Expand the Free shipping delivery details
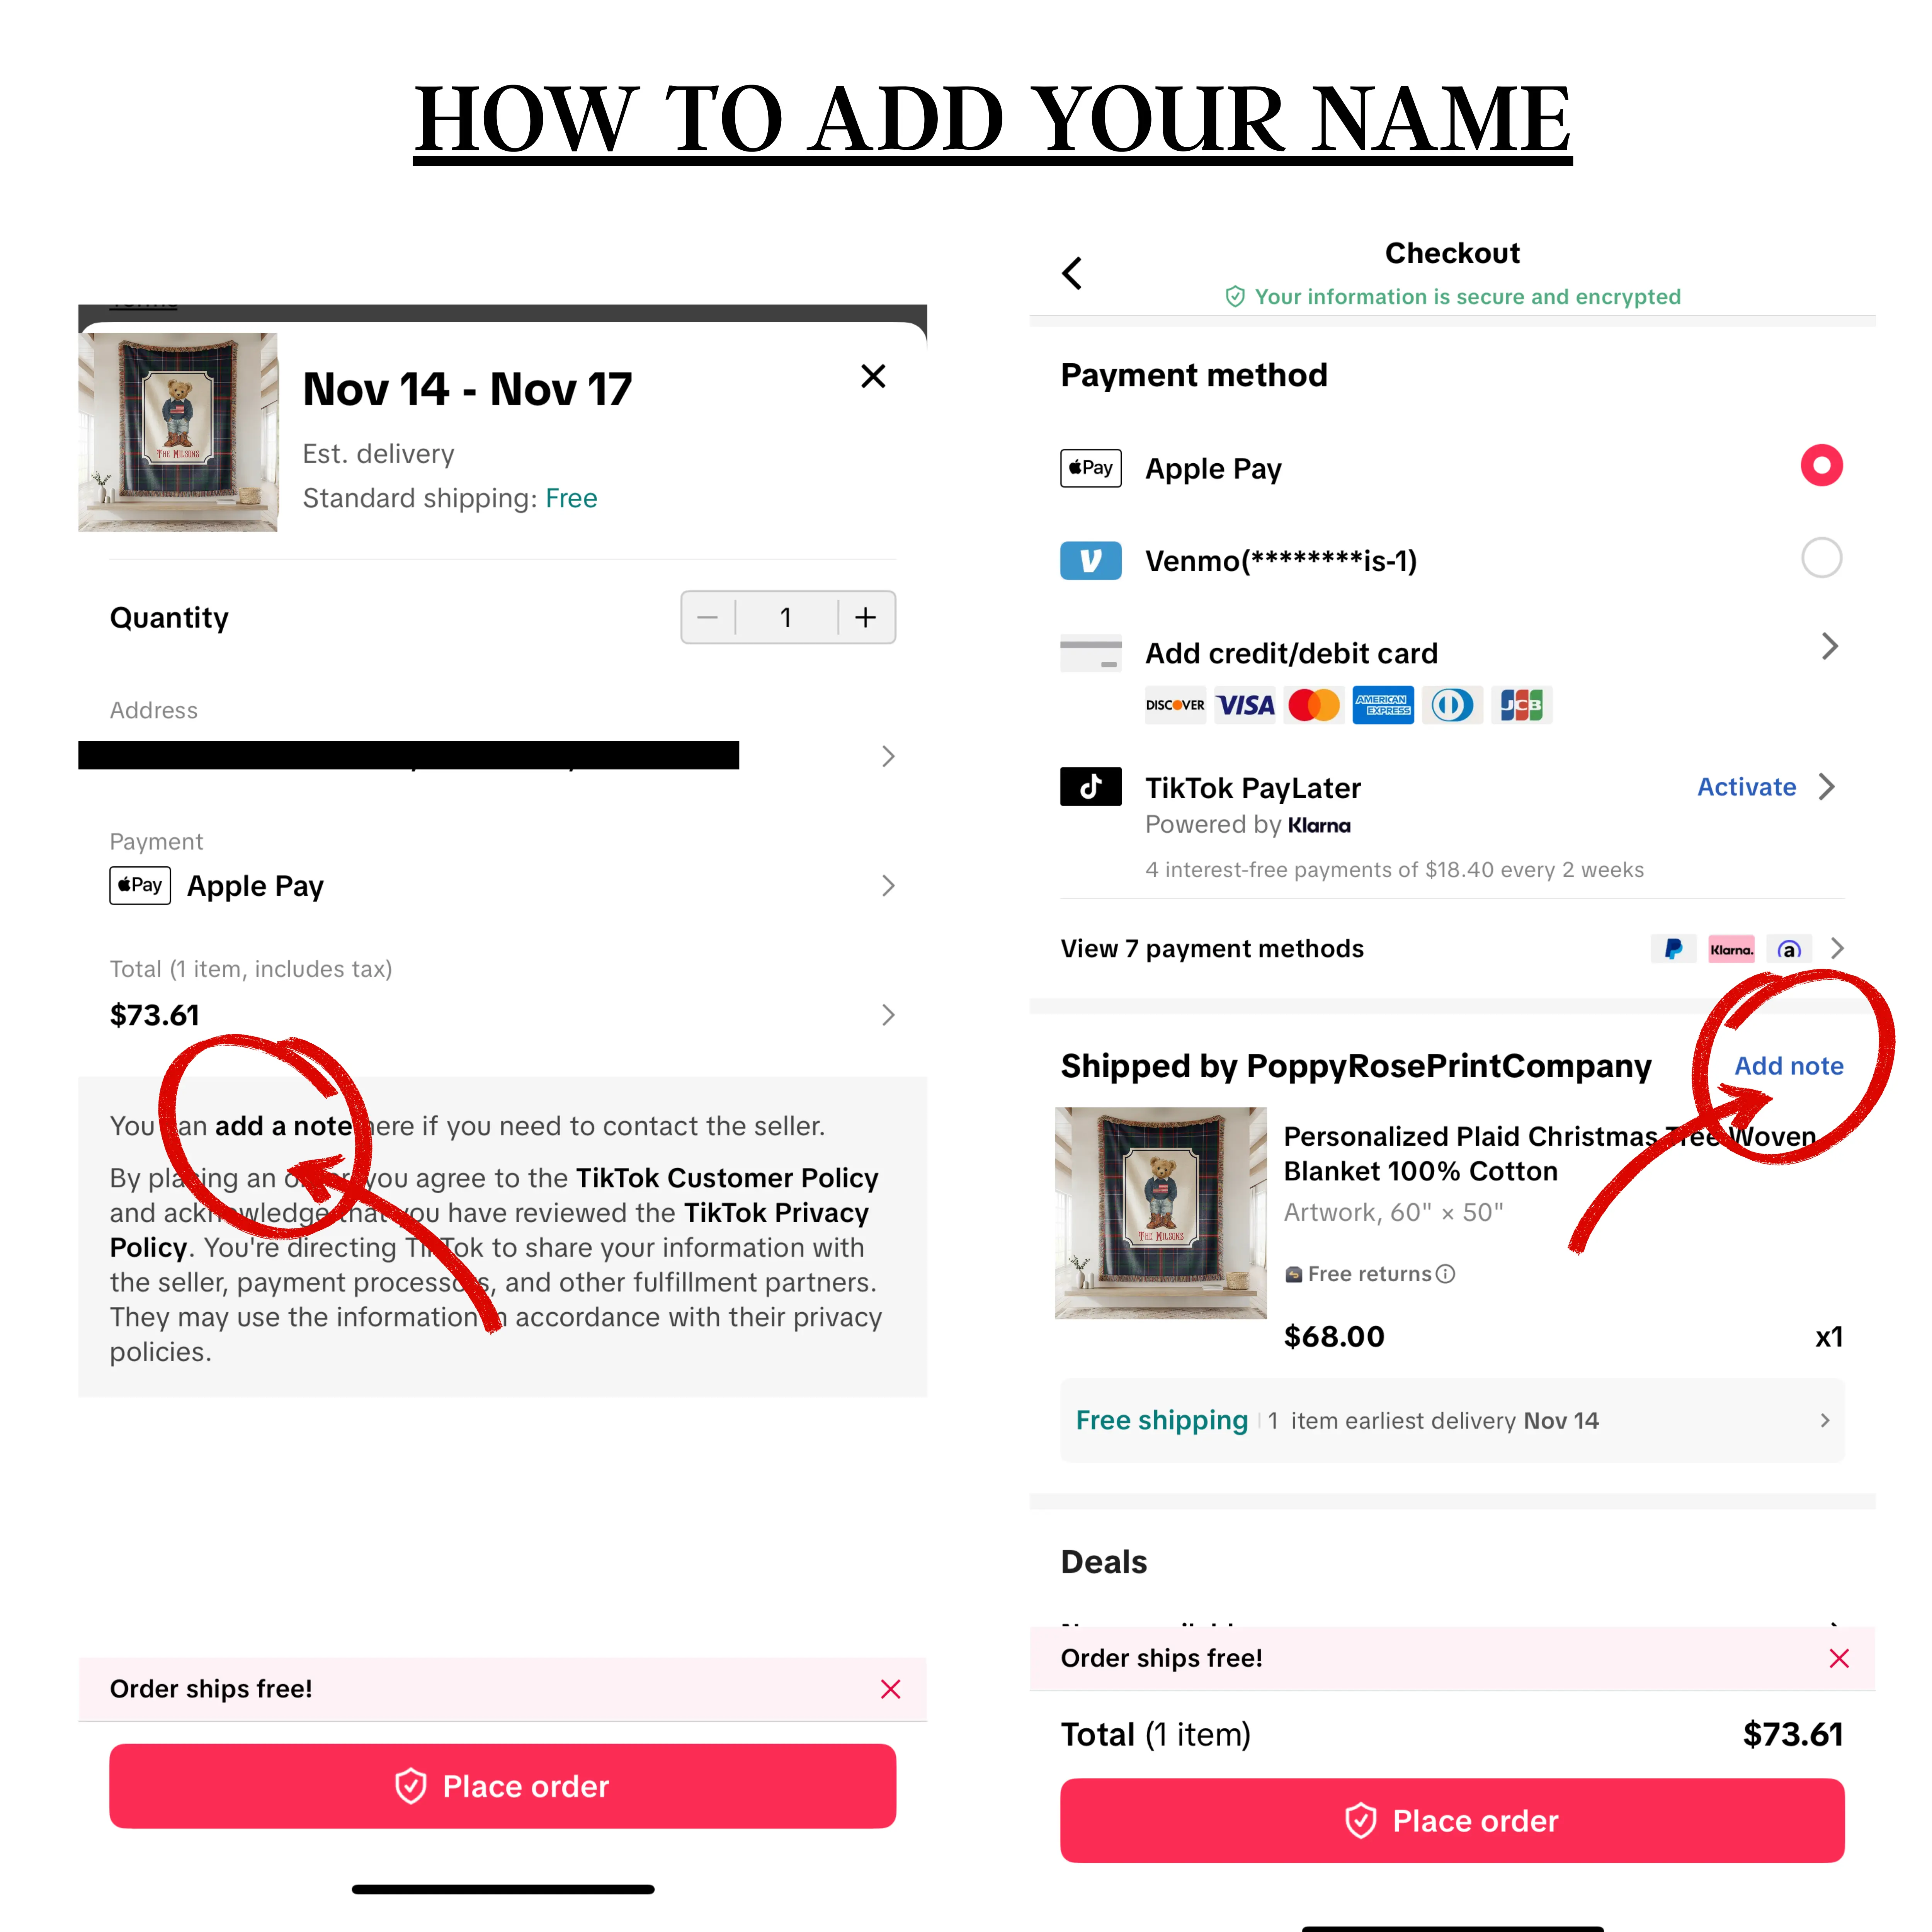Viewport: 1932px width, 1932px height. point(1452,1421)
